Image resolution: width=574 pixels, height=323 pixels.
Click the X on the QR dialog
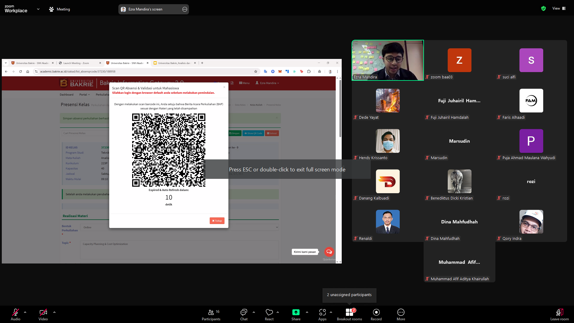pyautogui.click(x=224, y=87)
